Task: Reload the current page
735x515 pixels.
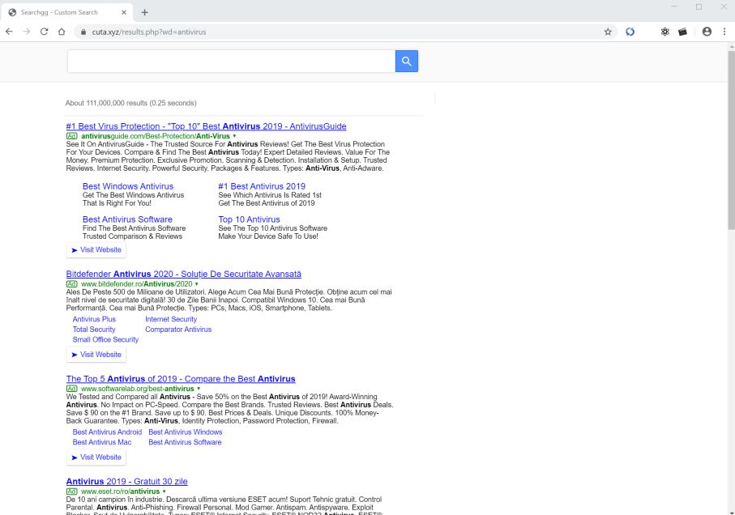Action: point(44,32)
